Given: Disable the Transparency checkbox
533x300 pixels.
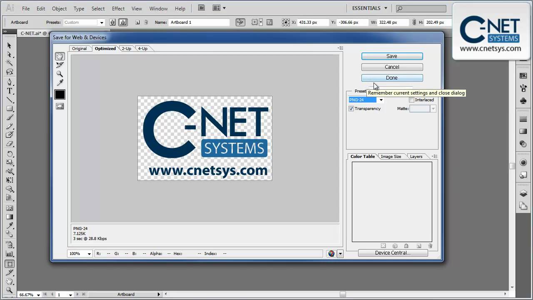Looking at the screenshot, I should click(x=351, y=108).
